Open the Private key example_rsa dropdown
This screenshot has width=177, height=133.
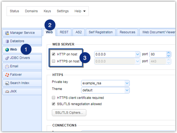coord(127,83)
